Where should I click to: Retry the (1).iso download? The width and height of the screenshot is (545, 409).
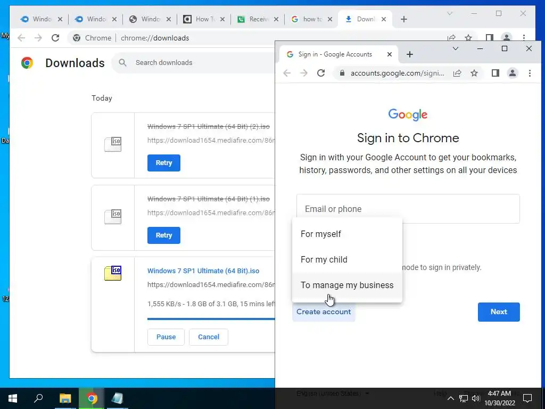pos(164,235)
